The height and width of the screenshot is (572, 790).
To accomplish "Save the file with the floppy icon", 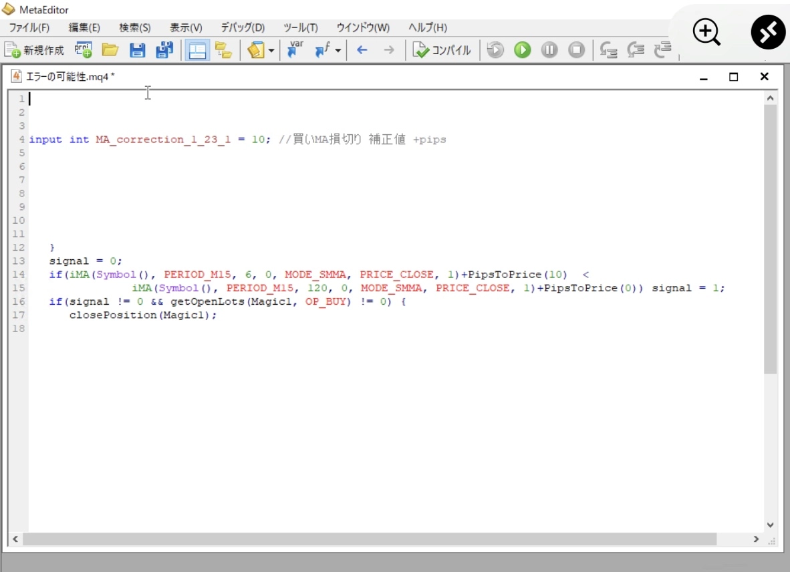I will tap(137, 50).
